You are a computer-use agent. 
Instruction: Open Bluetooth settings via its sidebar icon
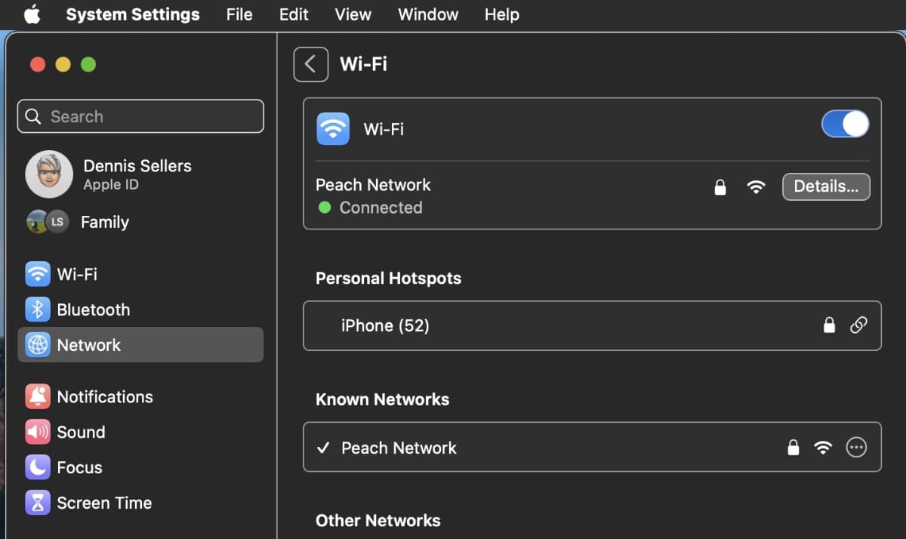click(38, 310)
